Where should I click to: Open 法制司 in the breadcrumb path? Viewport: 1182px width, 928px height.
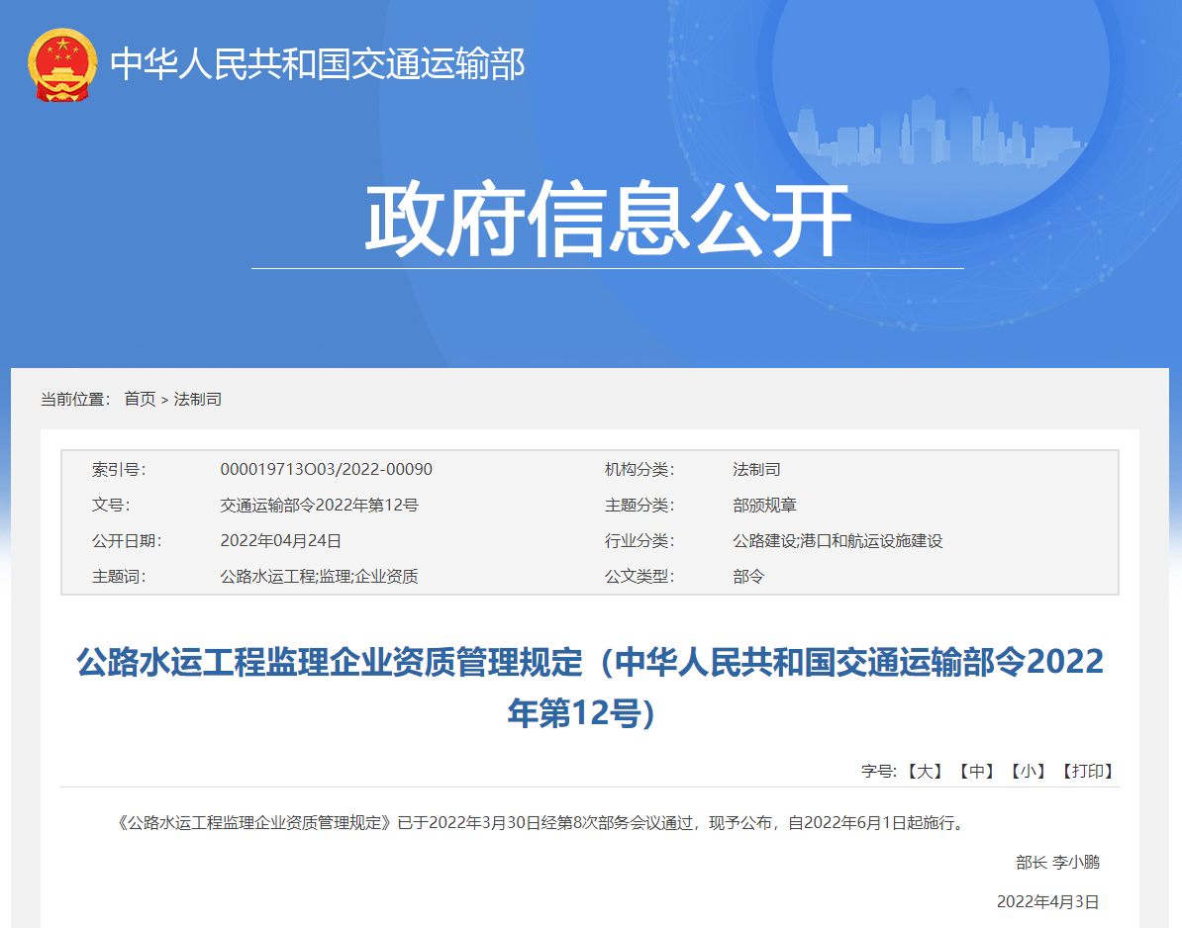198,399
